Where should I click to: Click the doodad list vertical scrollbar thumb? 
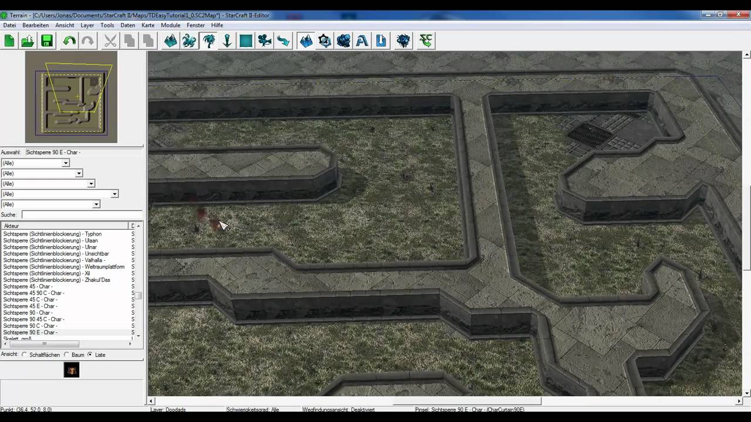(138, 295)
